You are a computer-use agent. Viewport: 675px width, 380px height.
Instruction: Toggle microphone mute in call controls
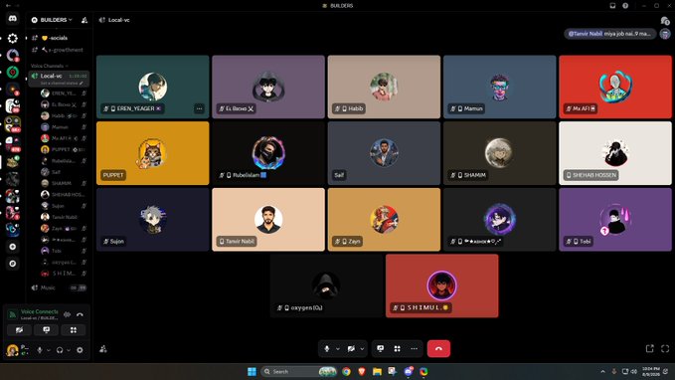click(327, 348)
